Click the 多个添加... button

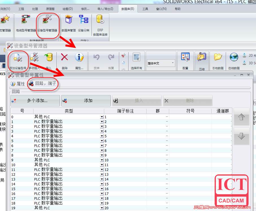[35, 101]
